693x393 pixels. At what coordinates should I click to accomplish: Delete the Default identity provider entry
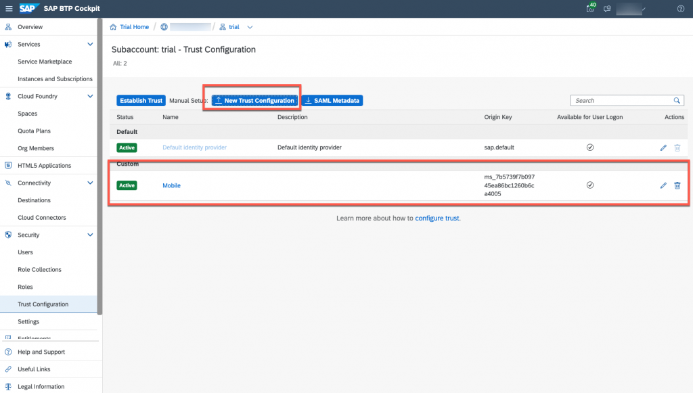coord(677,147)
